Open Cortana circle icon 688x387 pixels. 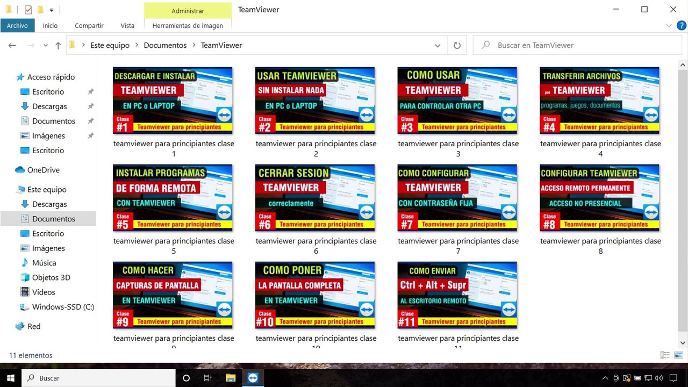pyautogui.click(x=187, y=378)
